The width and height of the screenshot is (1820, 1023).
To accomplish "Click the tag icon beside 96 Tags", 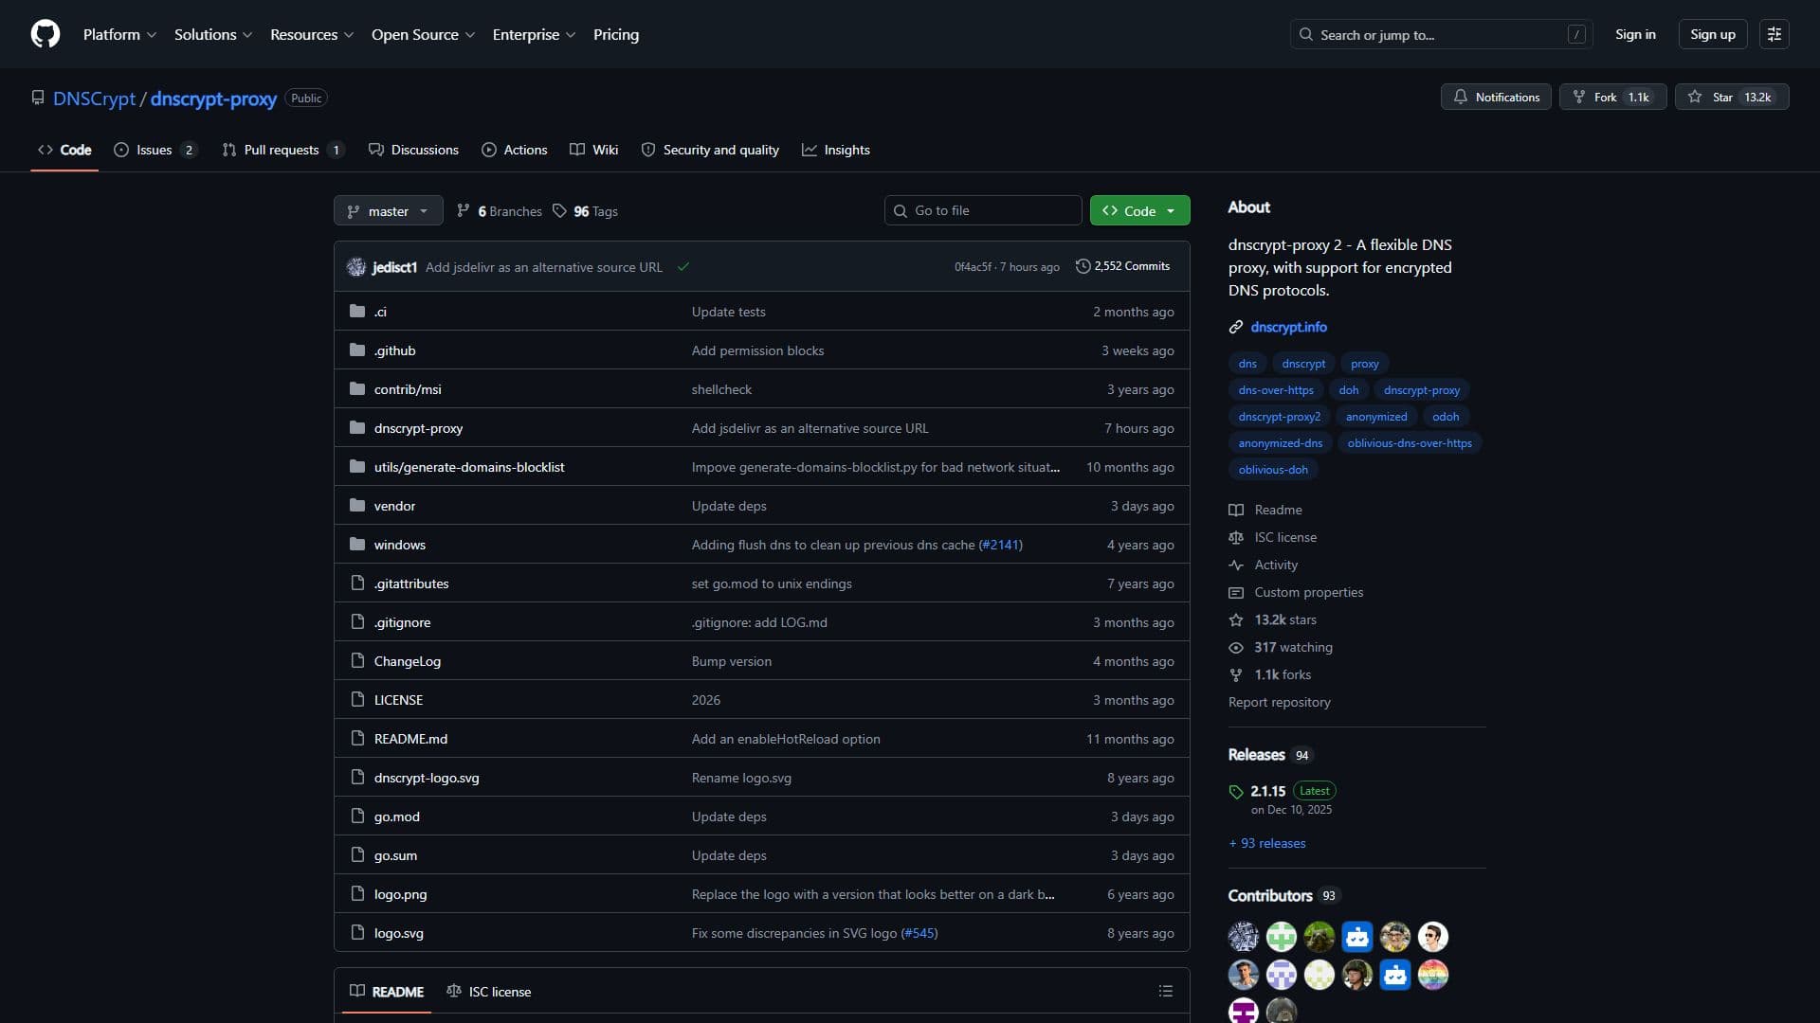I will pyautogui.click(x=559, y=210).
